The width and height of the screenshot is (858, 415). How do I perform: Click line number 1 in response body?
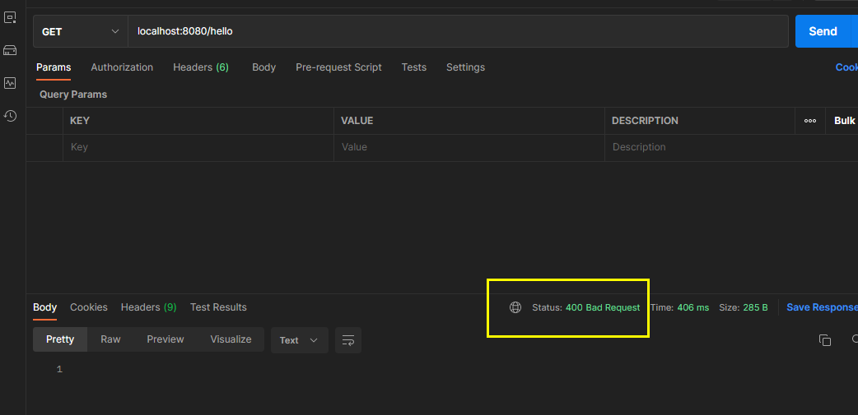point(59,370)
